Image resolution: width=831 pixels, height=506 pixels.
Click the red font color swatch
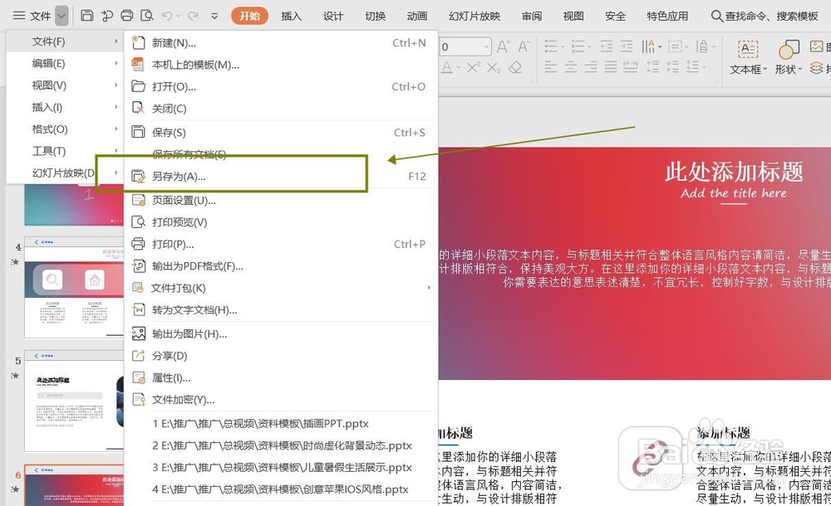click(447, 71)
